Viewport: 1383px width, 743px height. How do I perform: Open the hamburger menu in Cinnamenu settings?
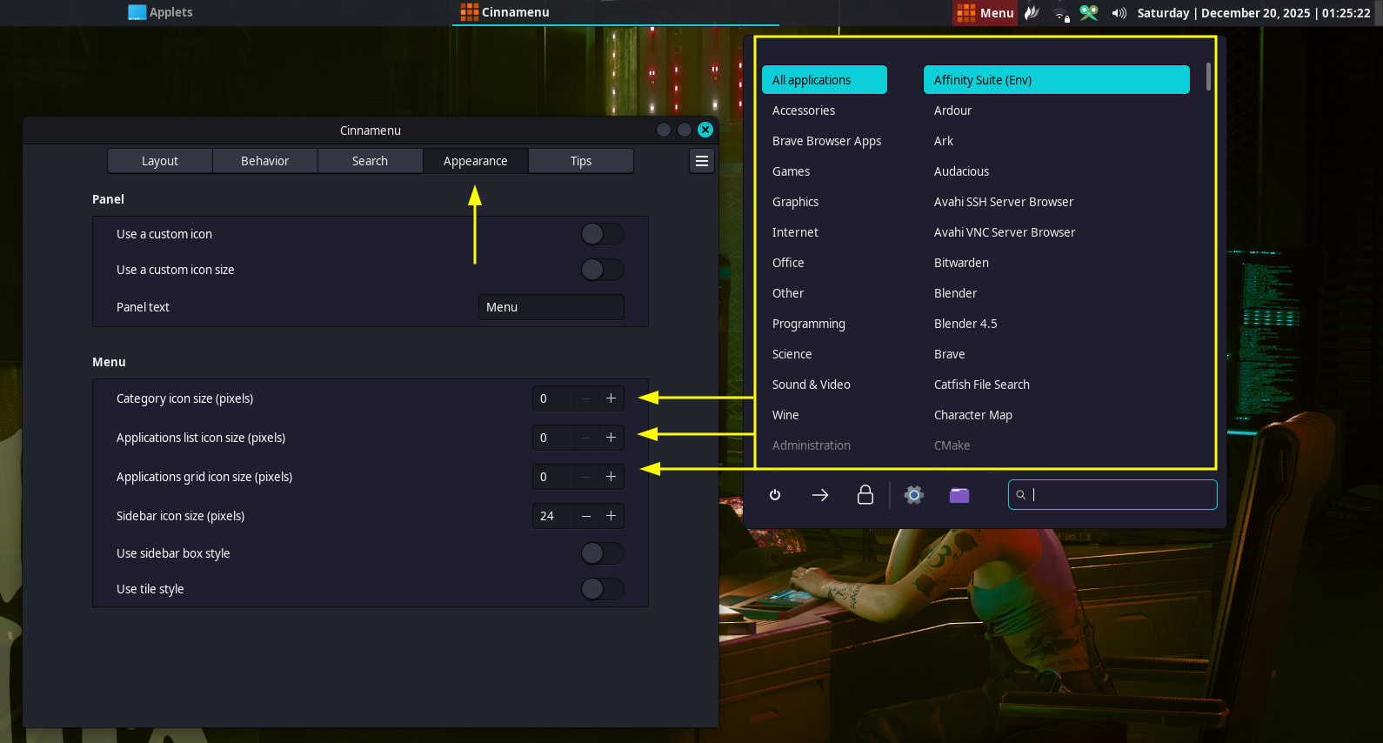(702, 161)
